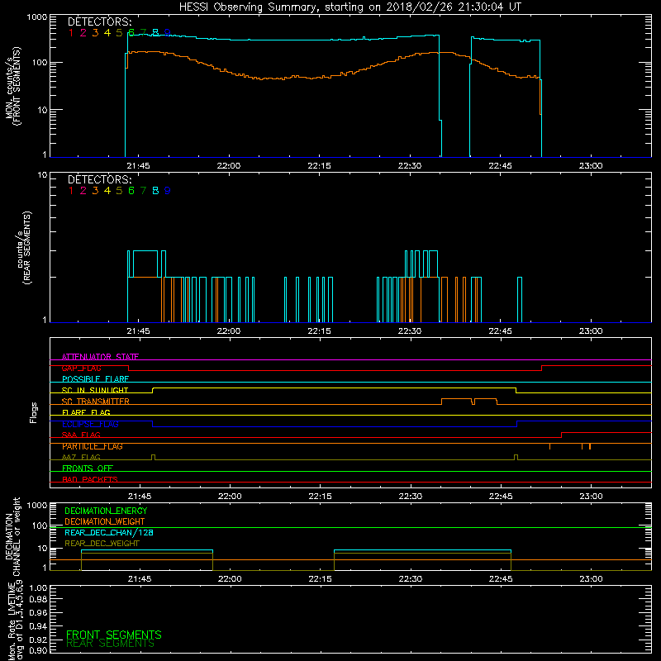Click the 0.90 value on livetime axis
This screenshot has width=661, height=661.
(38, 650)
